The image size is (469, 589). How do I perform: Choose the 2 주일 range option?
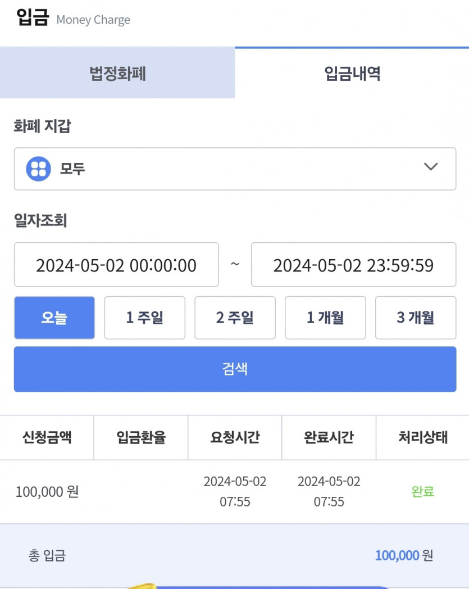click(x=235, y=318)
